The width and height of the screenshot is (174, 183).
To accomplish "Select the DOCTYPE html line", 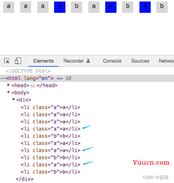I will 28,71.
